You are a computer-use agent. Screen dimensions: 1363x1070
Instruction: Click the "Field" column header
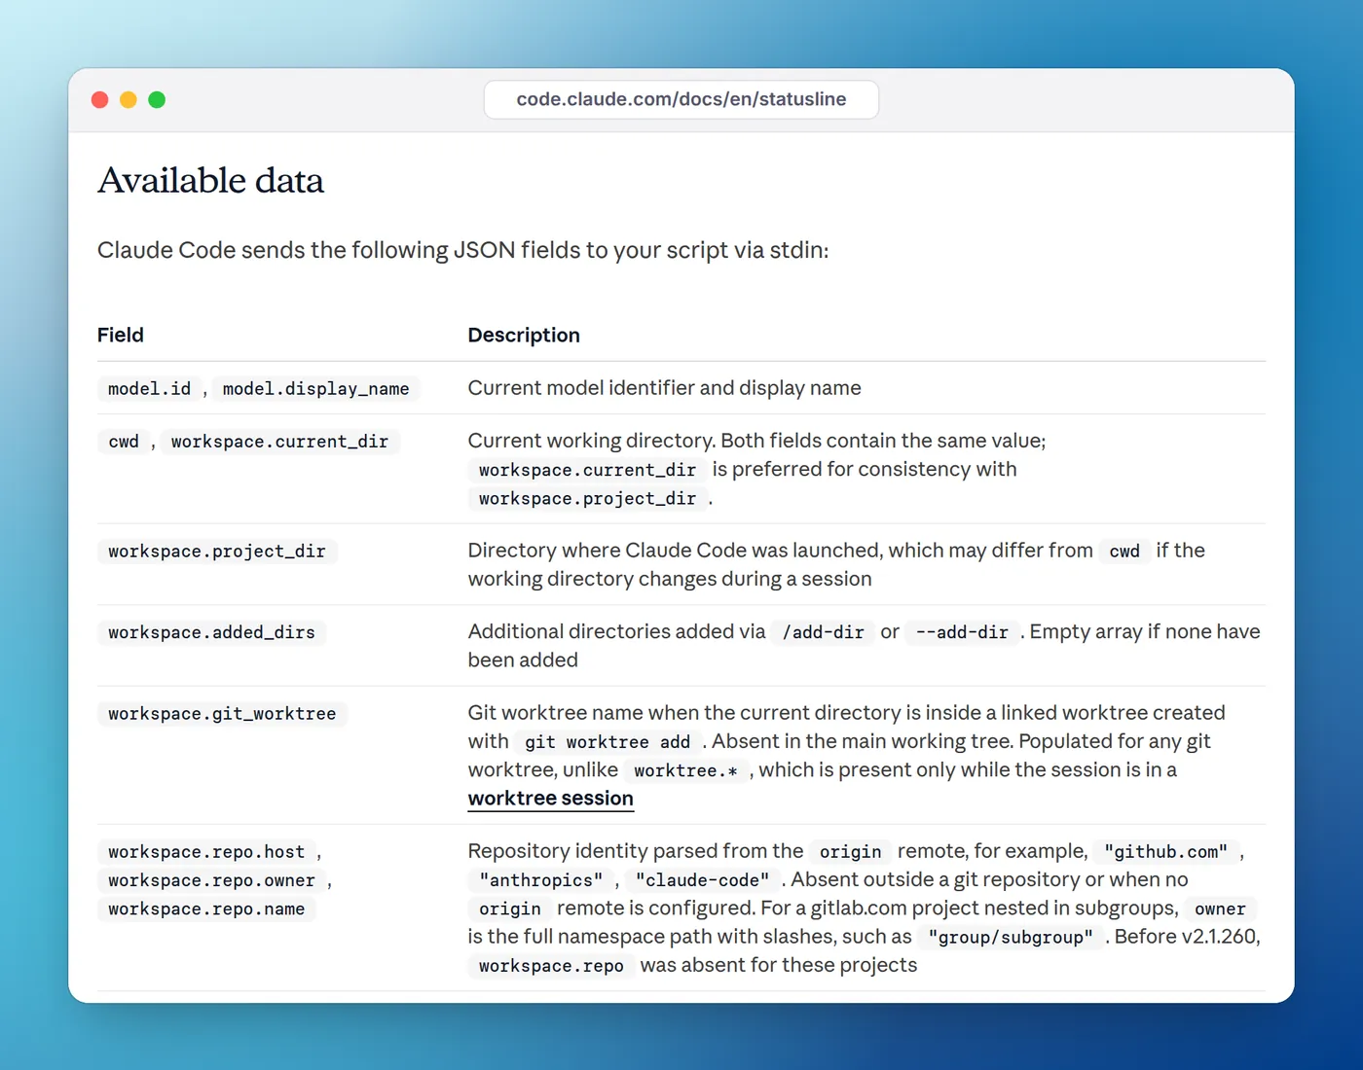coord(121,336)
